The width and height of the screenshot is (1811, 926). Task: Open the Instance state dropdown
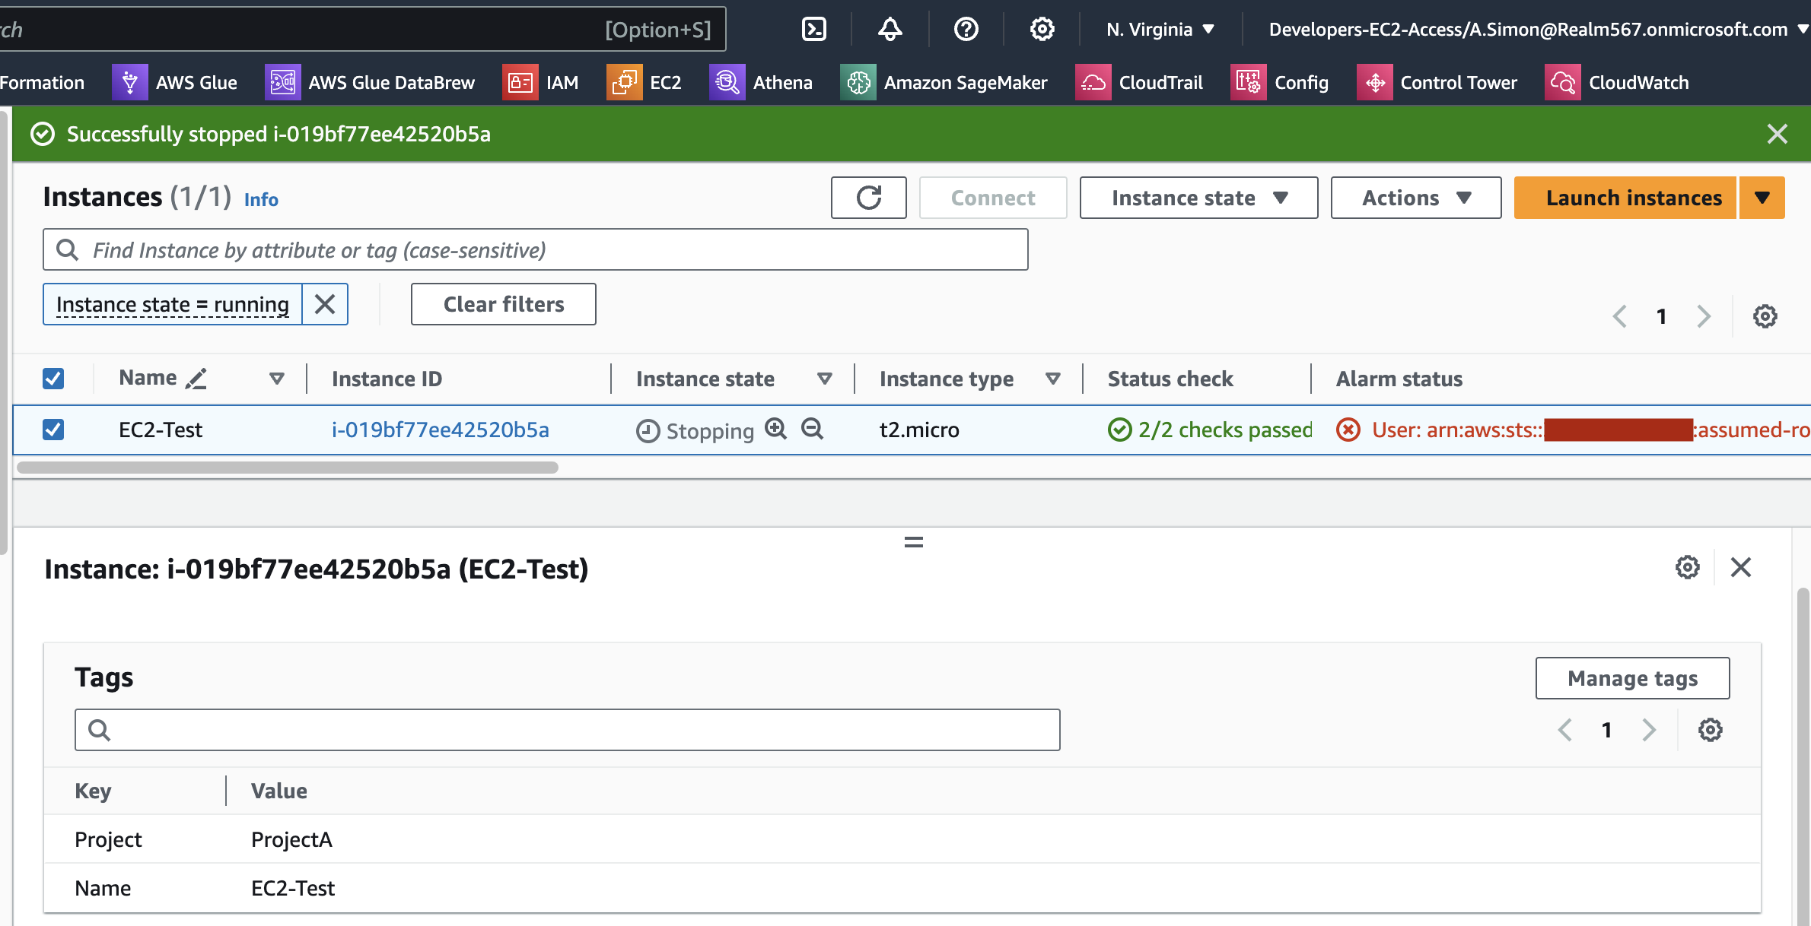(x=1198, y=198)
